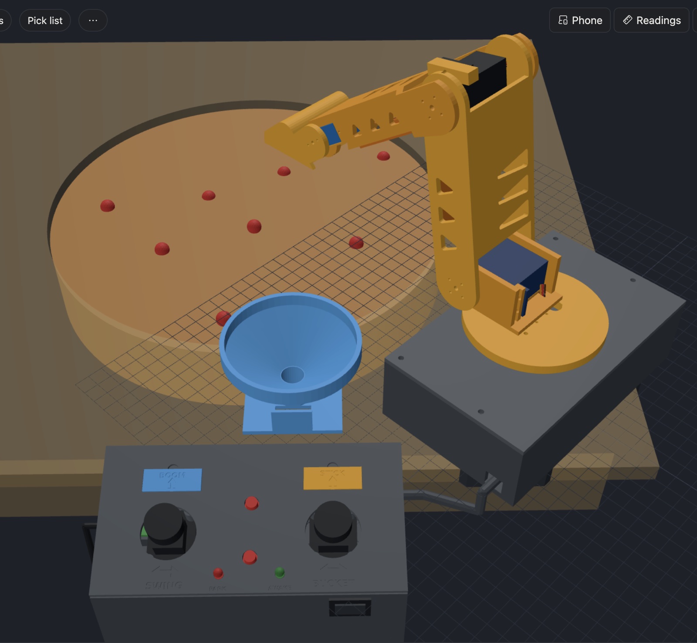Image resolution: width=697 pixels, height=643 pixels.
Task: Open the three-dots overflow menu
Action: point(93,20)
